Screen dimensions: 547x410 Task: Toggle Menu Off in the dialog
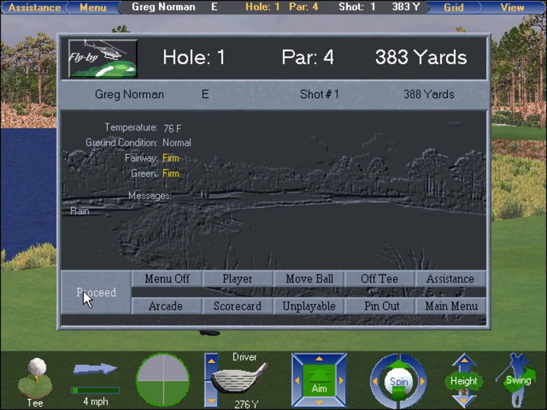166,279
